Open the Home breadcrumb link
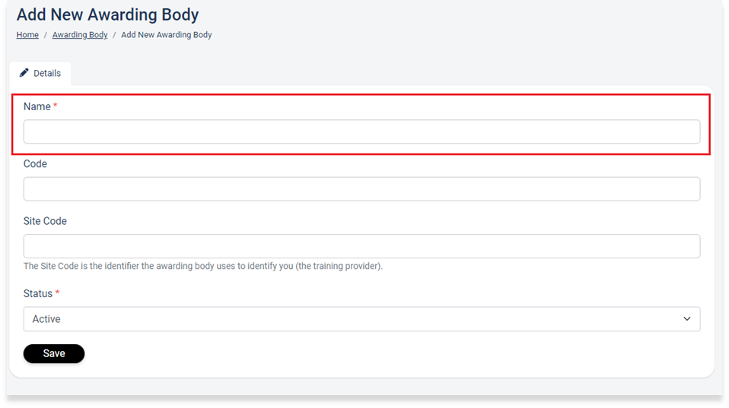Viewport: 729px width, 408px height. (27, 35)
